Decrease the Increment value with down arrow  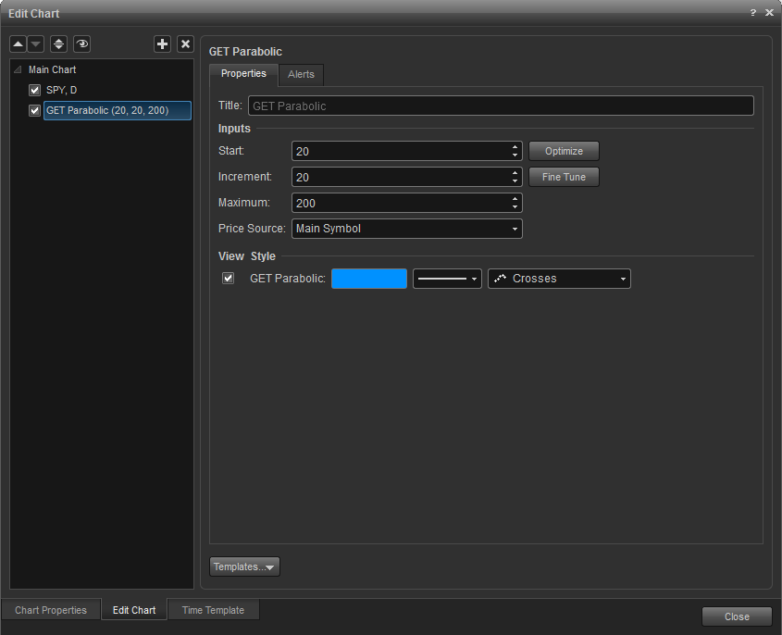[x=515, y=181]
